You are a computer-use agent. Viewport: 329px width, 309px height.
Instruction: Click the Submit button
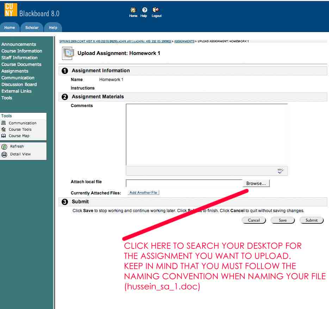click(x=312, y=220)
